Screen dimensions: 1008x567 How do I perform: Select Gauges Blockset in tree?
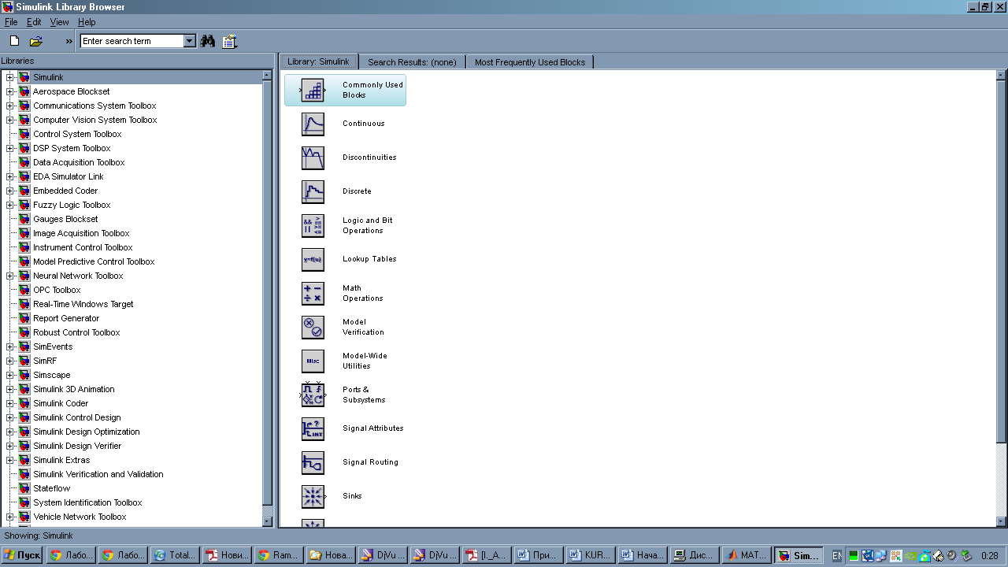[x=65, y=219]
